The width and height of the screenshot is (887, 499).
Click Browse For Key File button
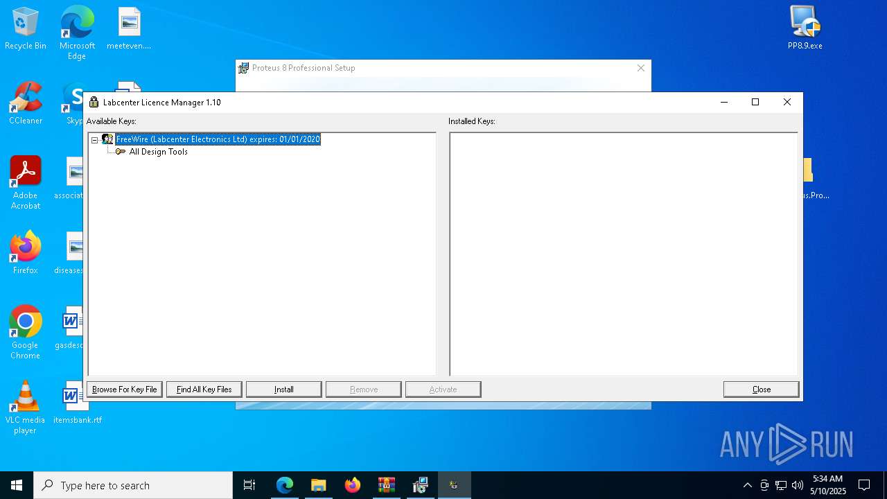pos(125,389)
